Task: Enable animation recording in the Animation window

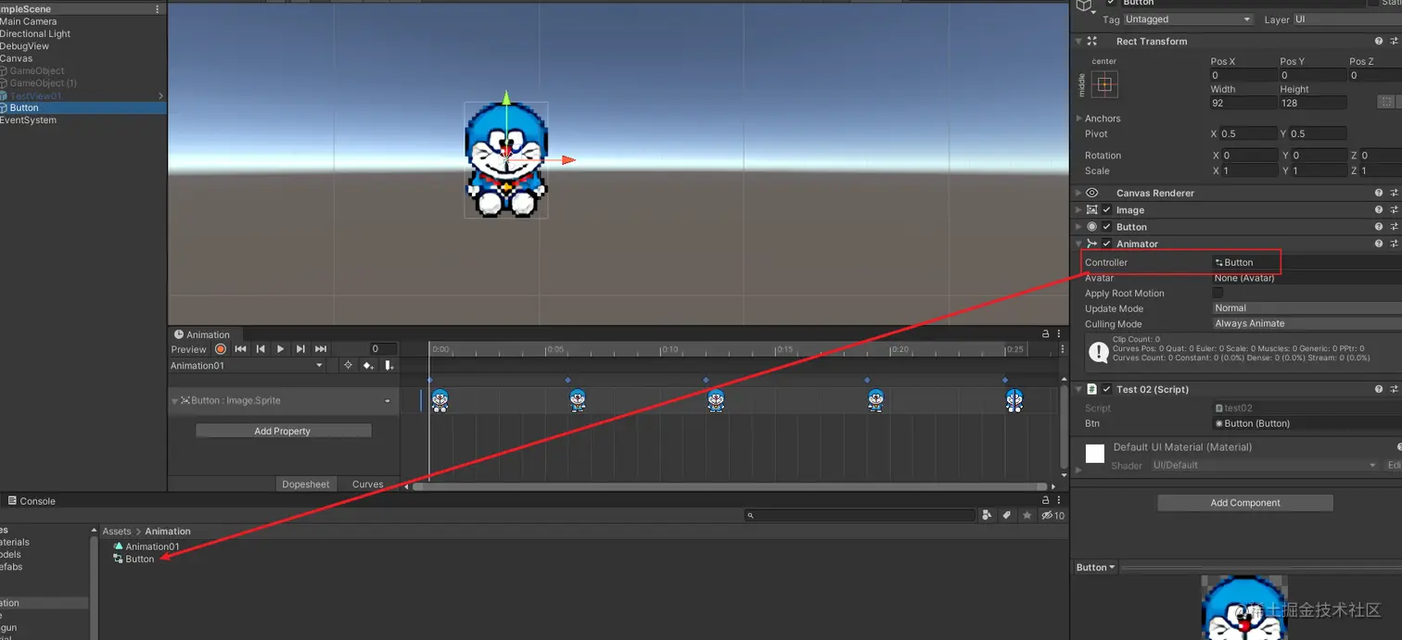Action: point(220,349)
